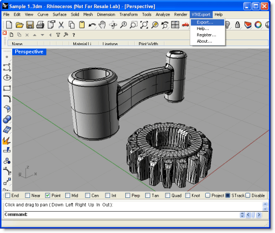Open the color wheel render icon
The width and height of the screenshot is (275, 233).
click(x=258, y=25)
